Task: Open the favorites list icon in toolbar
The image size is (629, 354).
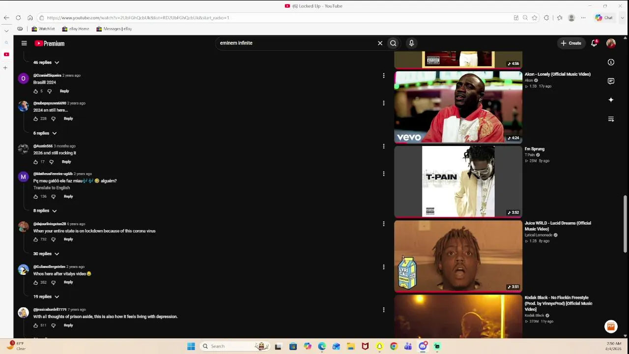Action: pos(560,18)
